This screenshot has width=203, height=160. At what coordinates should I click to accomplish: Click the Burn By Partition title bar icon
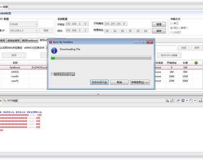click(x=51, y=42)
